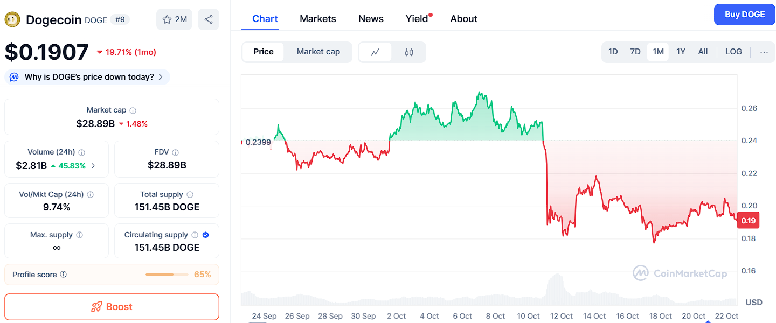Enable the LOG scale toggle
The height and width of the screenshot is (323, 776).
pyautogui.click(x=733, y=52)
